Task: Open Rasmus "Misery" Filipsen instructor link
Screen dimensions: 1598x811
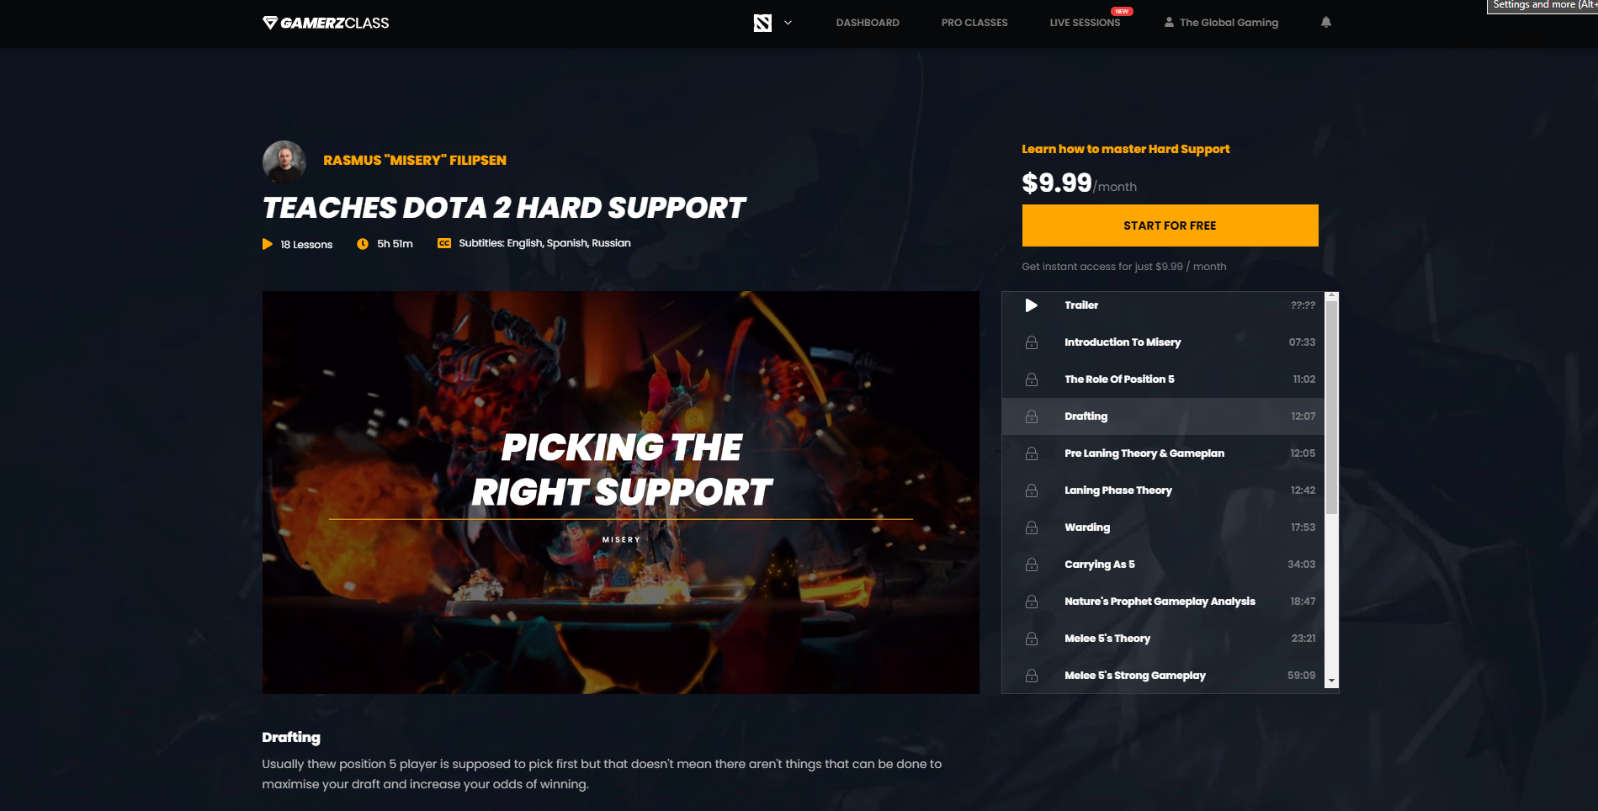Action: click(x=415, y=161)
